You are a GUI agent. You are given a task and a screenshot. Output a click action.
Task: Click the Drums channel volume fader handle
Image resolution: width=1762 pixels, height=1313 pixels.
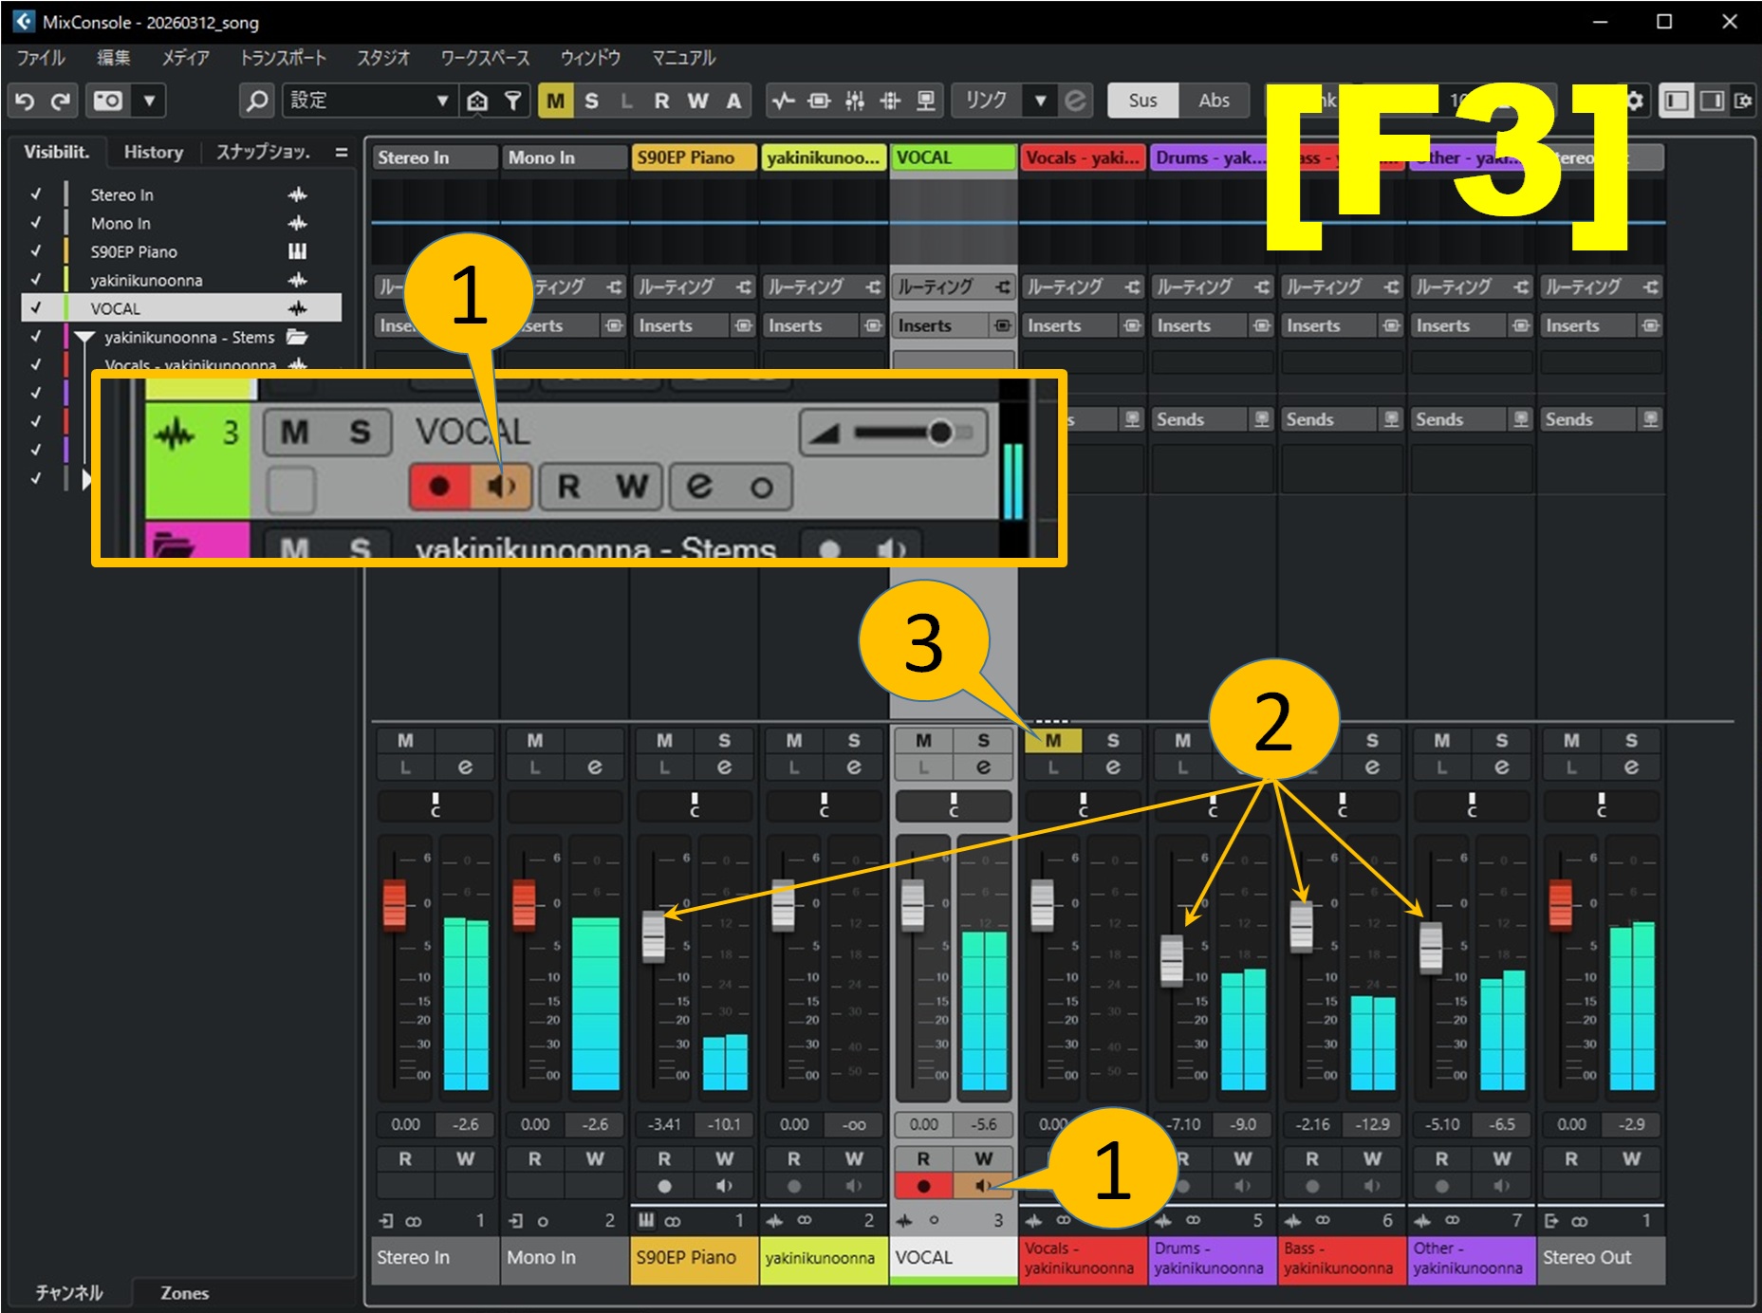click(1172, 960)
